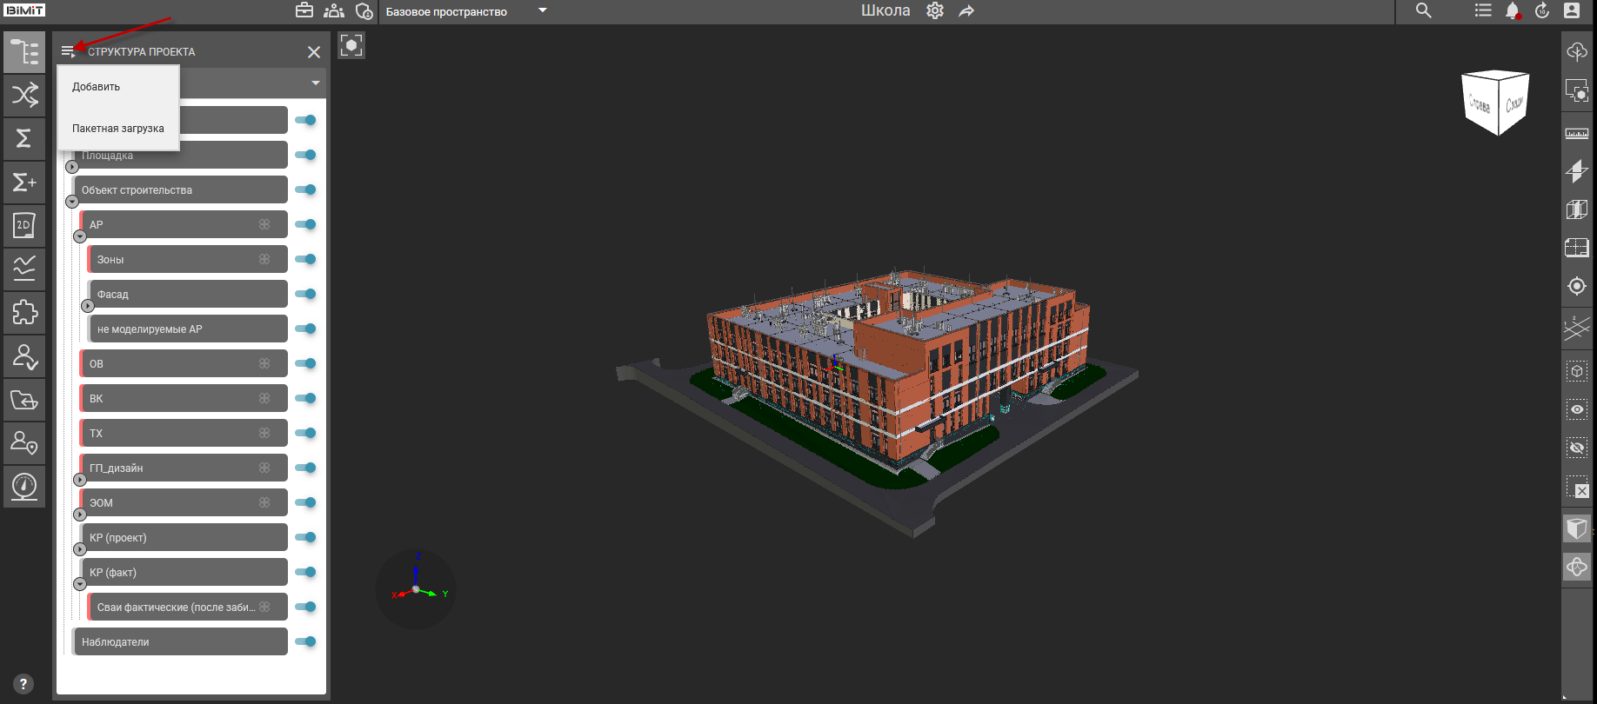Viewport: 1597px width, 704px height.
Task: Select the КР (проект) tree item
Action: coord(183,537)
